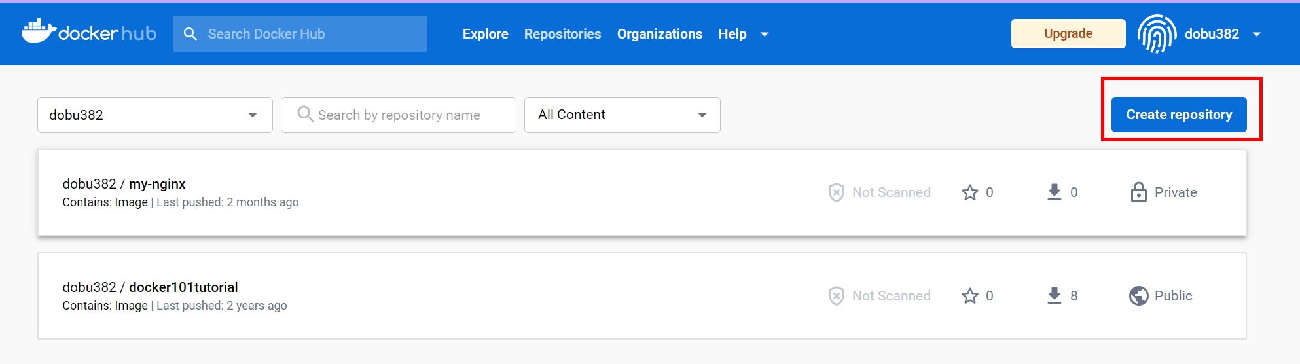The image size is (1300, 364).
Task: Click 'Contains: Image' under my-nginx
Action: [105, 202]
